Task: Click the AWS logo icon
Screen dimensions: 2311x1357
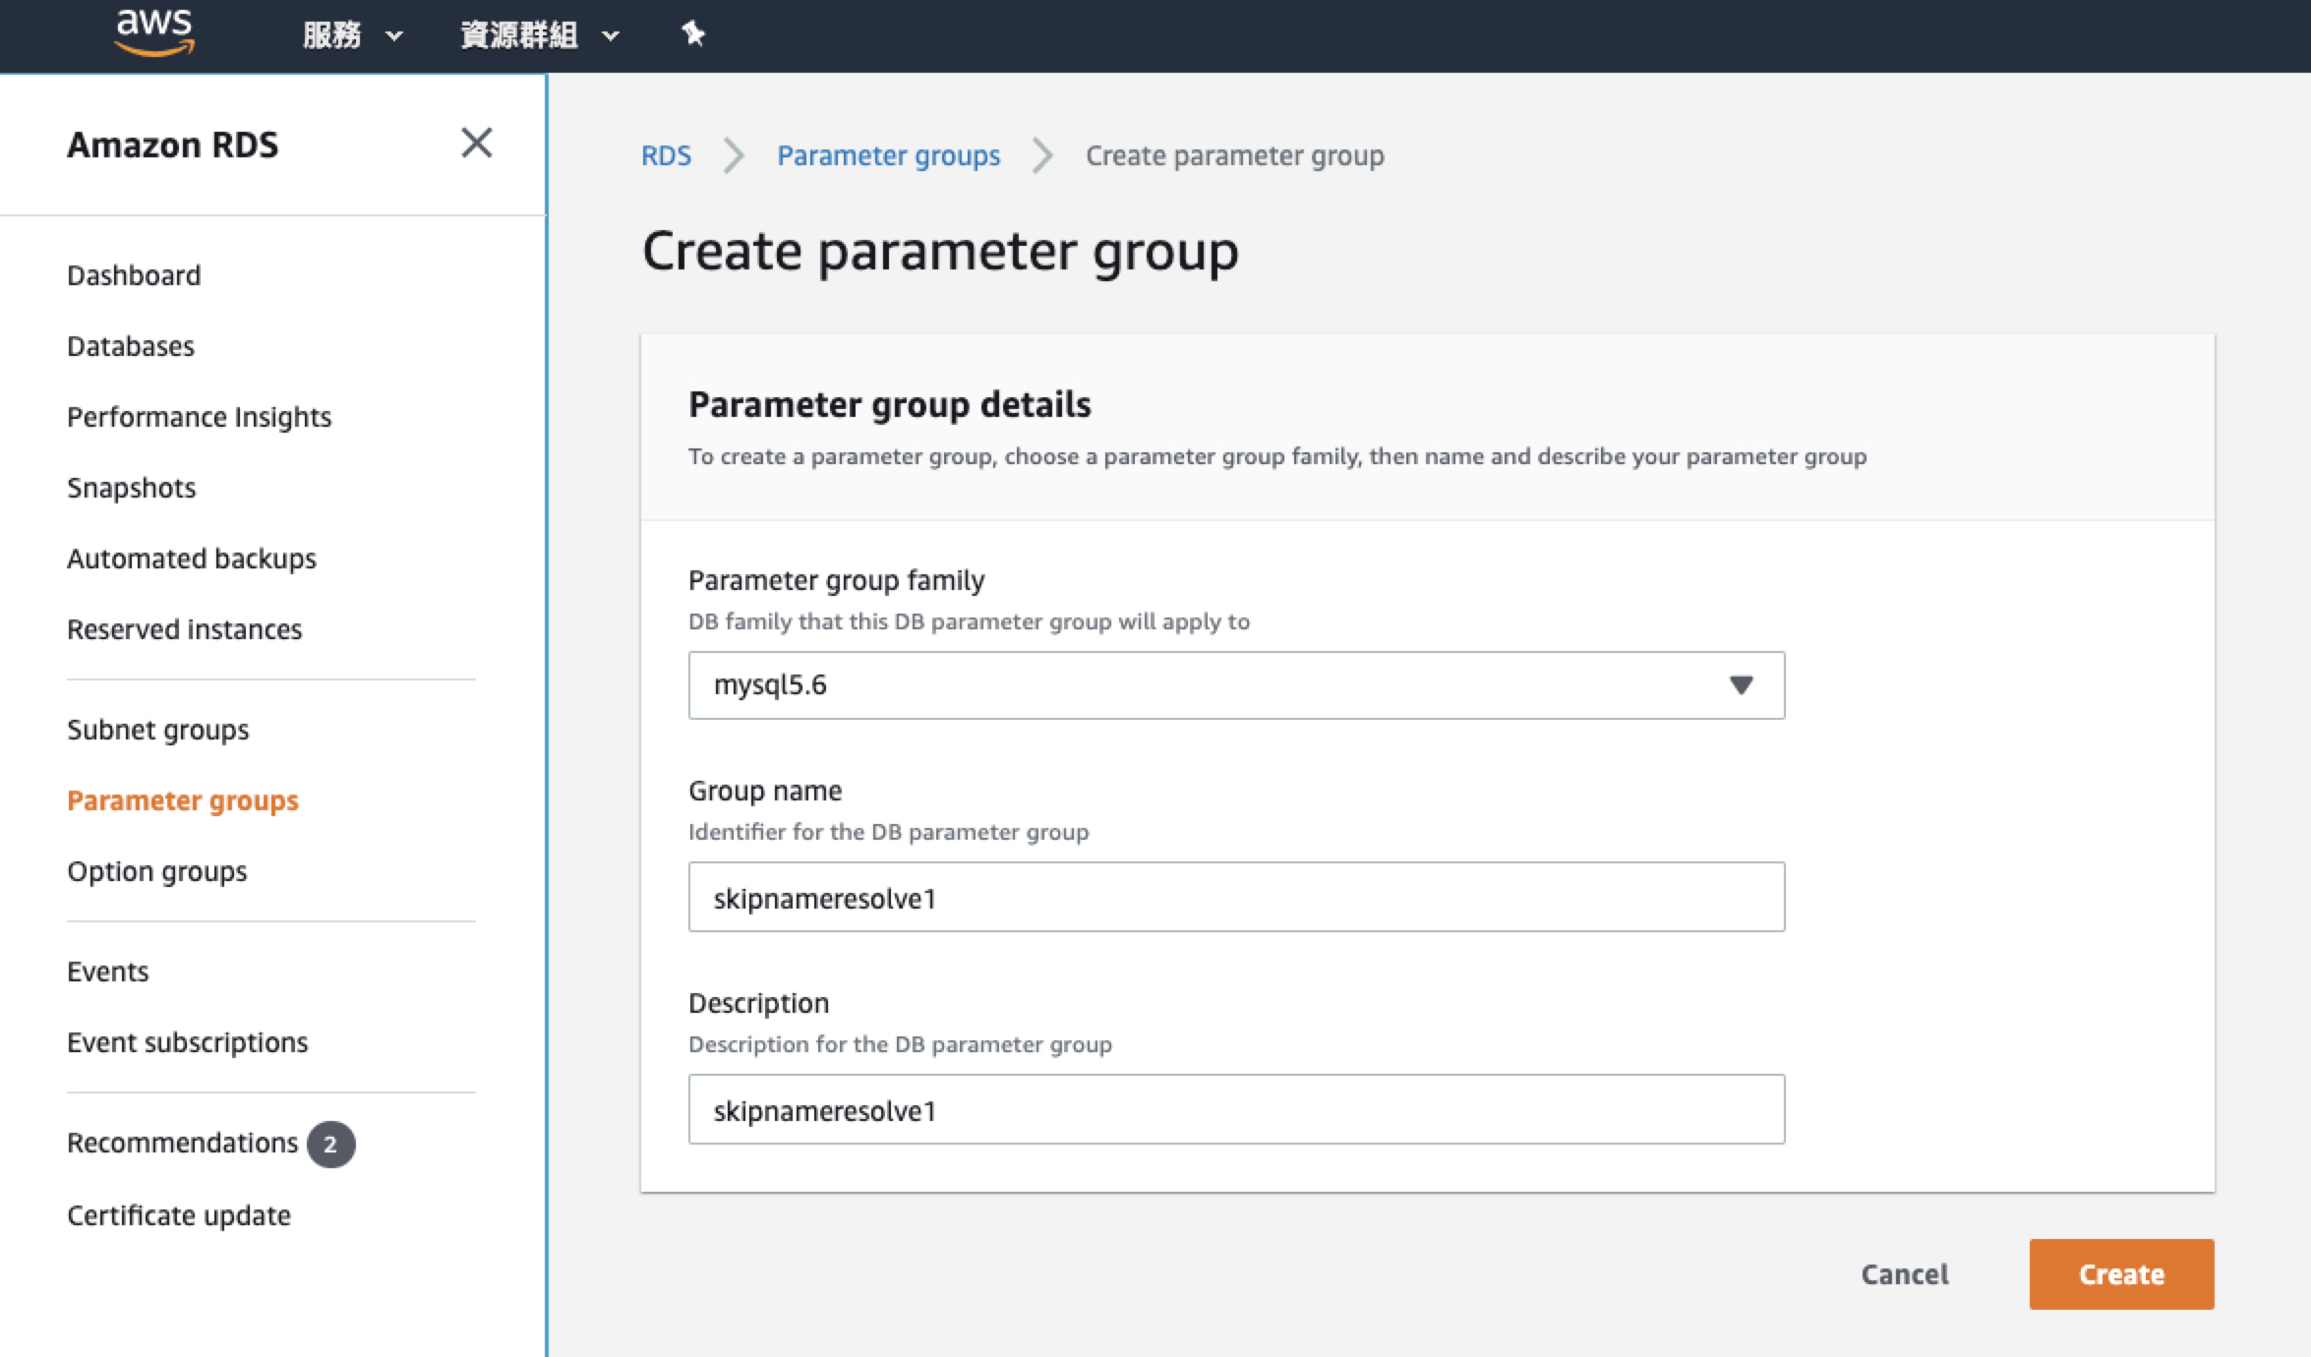Action: tap(154, 32)
